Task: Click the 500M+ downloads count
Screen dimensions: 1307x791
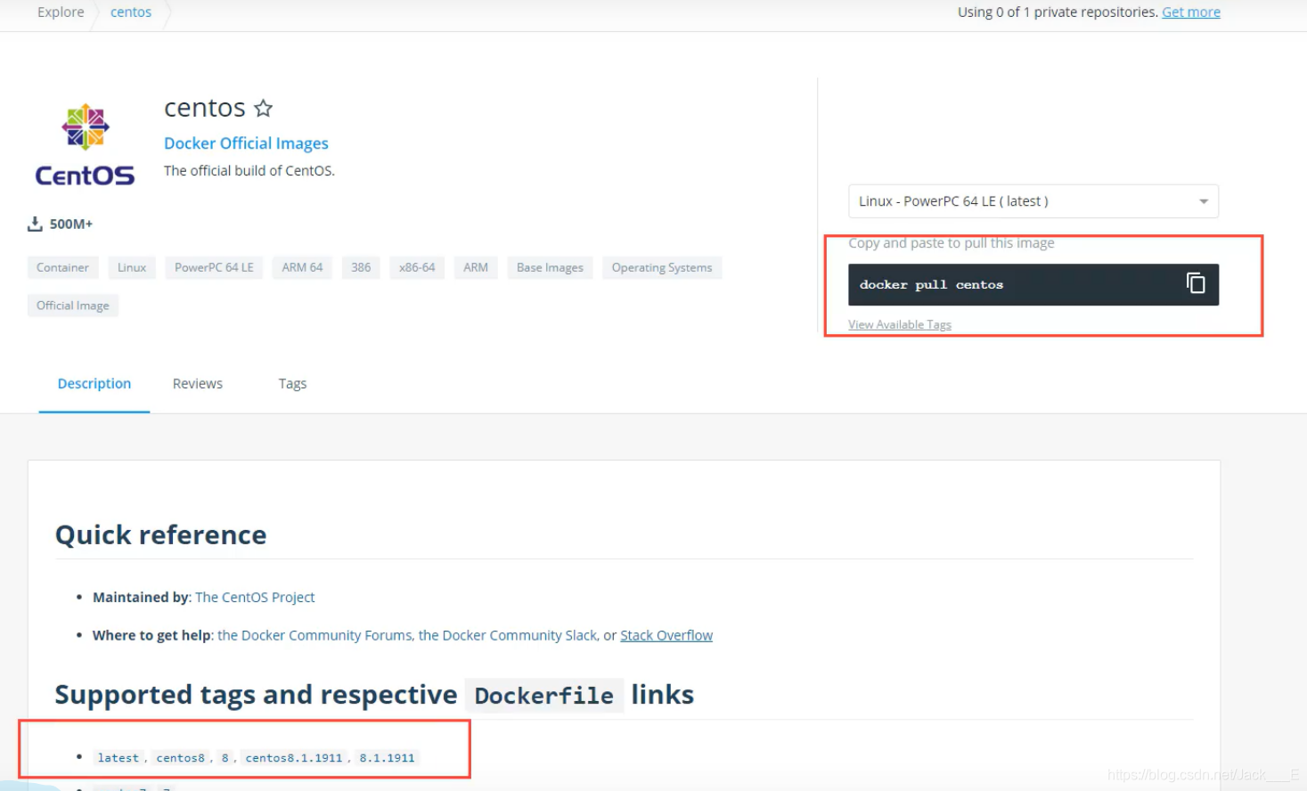Action: pyautogui.click(x=71, y=224)
